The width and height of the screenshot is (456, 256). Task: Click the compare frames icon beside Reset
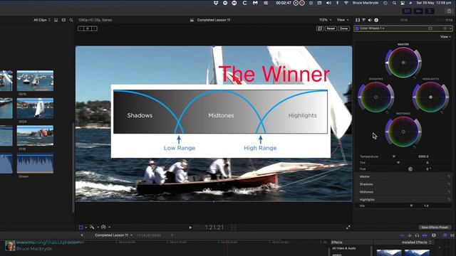pos(320,28)
